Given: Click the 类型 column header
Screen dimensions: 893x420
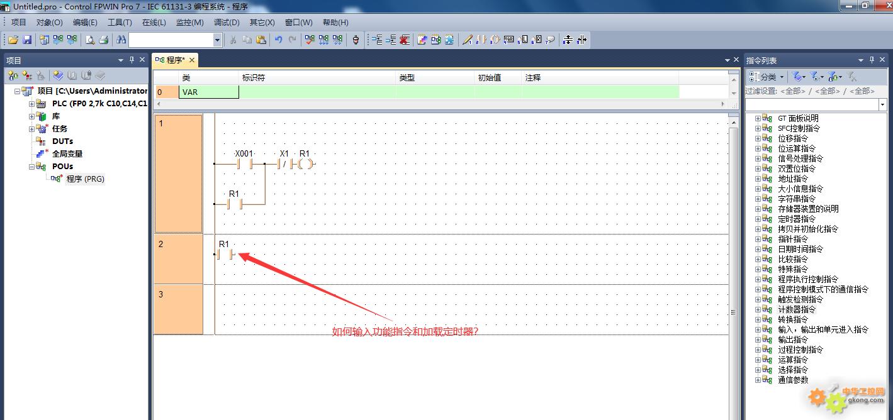Looking at the screenshot, I should point(435,78).
